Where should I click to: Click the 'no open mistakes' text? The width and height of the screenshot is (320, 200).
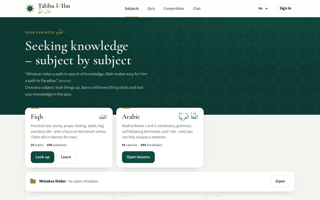(x=83, y=181)
